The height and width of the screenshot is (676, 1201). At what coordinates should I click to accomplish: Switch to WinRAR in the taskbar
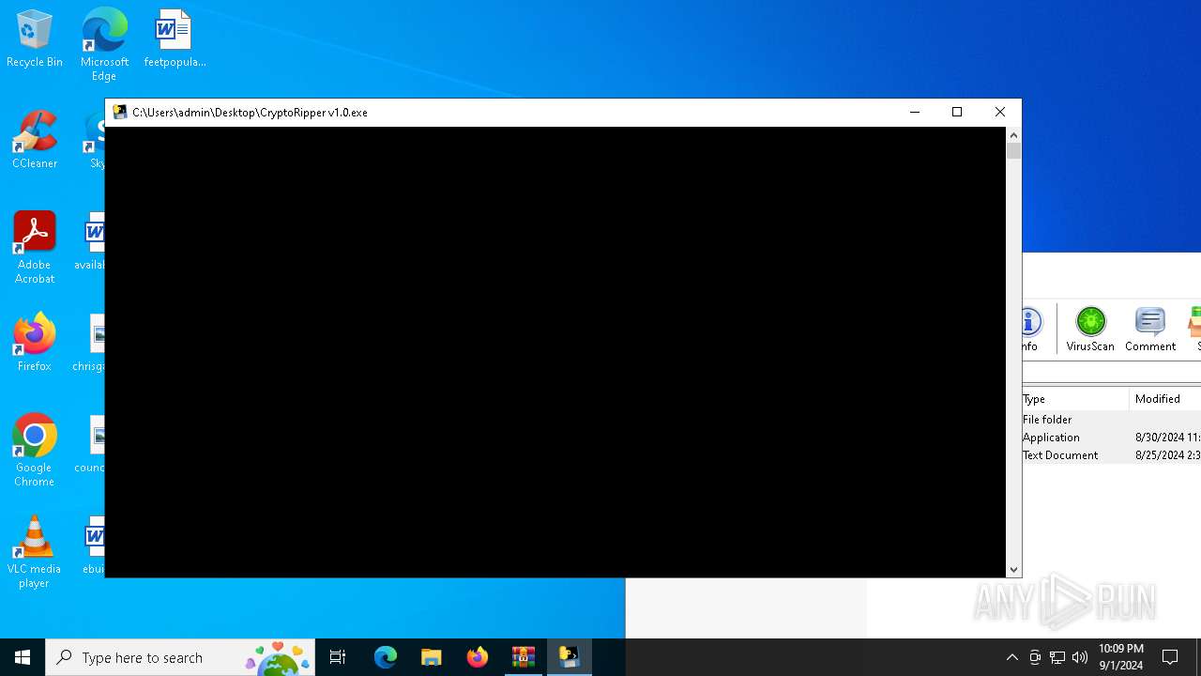(x=524, y=657)
